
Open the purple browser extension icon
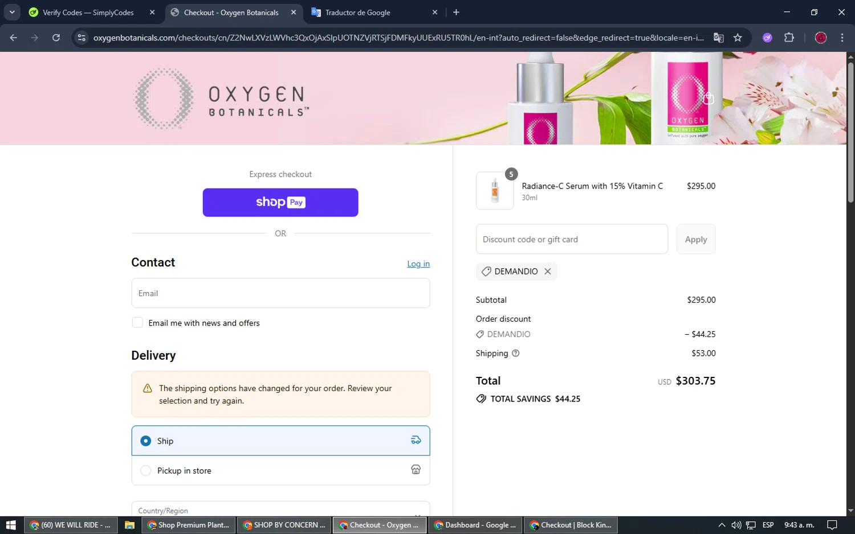tap(767, 38)
